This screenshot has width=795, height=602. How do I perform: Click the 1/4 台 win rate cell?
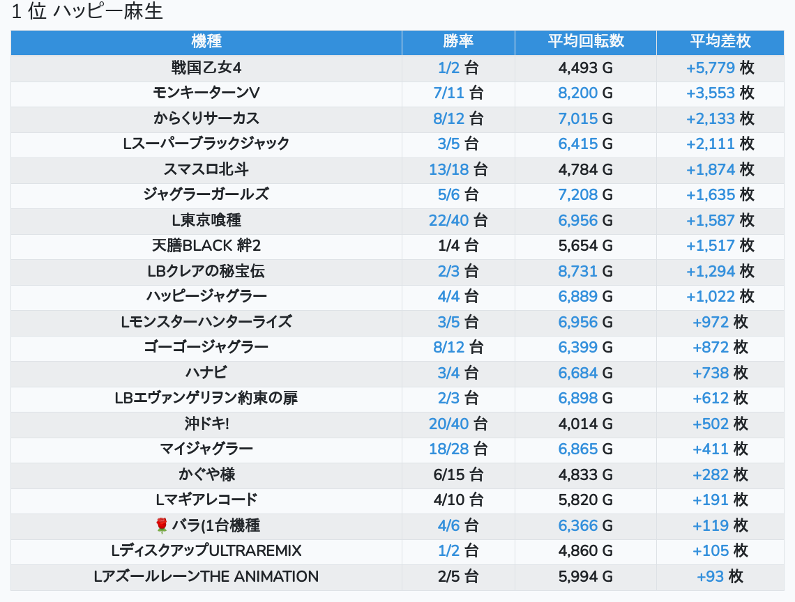458,246
